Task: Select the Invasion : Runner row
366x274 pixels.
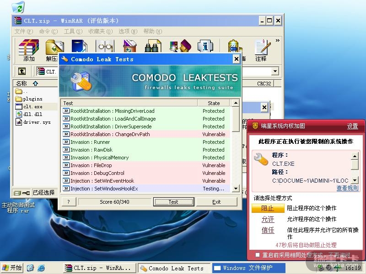Action: [x=146, y=142]
